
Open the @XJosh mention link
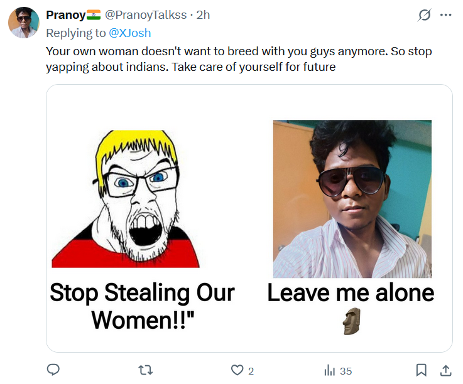(x=131, y=33)
